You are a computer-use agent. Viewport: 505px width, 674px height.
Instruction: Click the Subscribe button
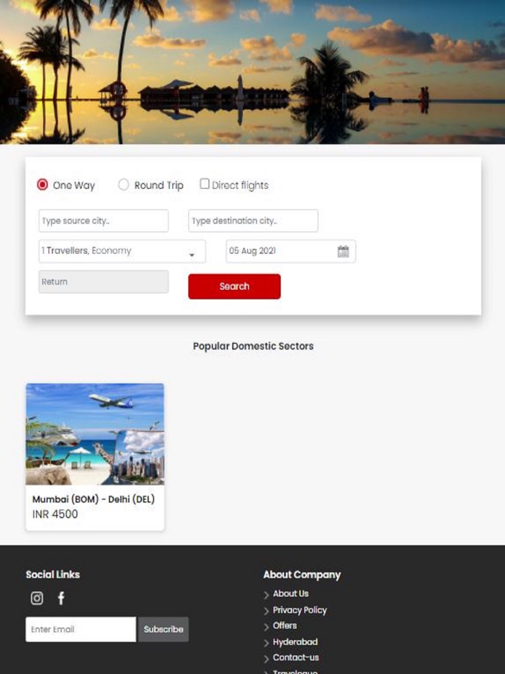click(x=163, y=629)
